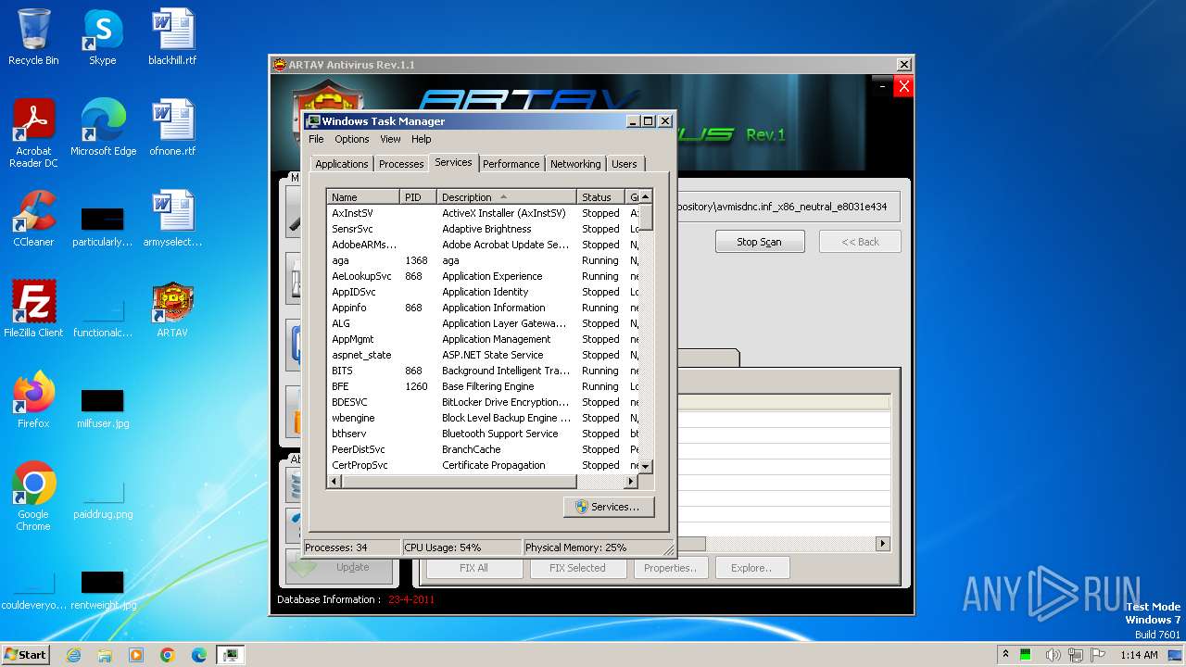The image size is (1186, 667).
Task: Open the ofnone.rtf file icon
Action: (172, 128)
